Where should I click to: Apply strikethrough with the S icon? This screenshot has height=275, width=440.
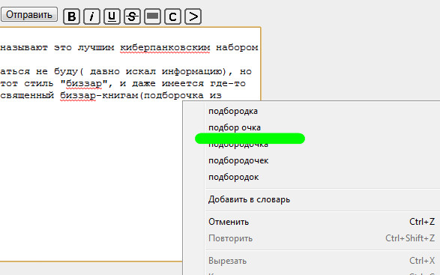coord(132,16)
